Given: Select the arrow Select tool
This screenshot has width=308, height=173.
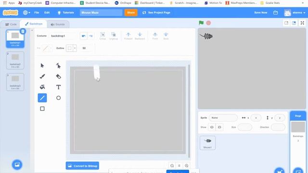Looking at the screenshot, I should pyautogui.click(x=42, y=65).
